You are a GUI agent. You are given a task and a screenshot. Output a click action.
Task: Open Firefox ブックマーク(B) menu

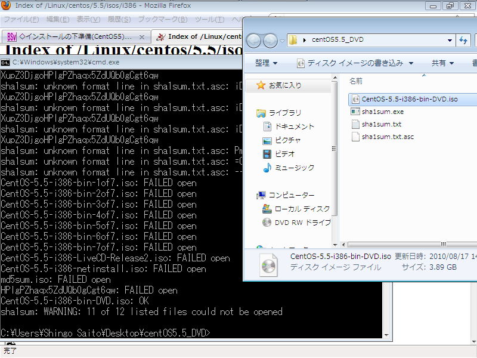[x=163, y=20]
